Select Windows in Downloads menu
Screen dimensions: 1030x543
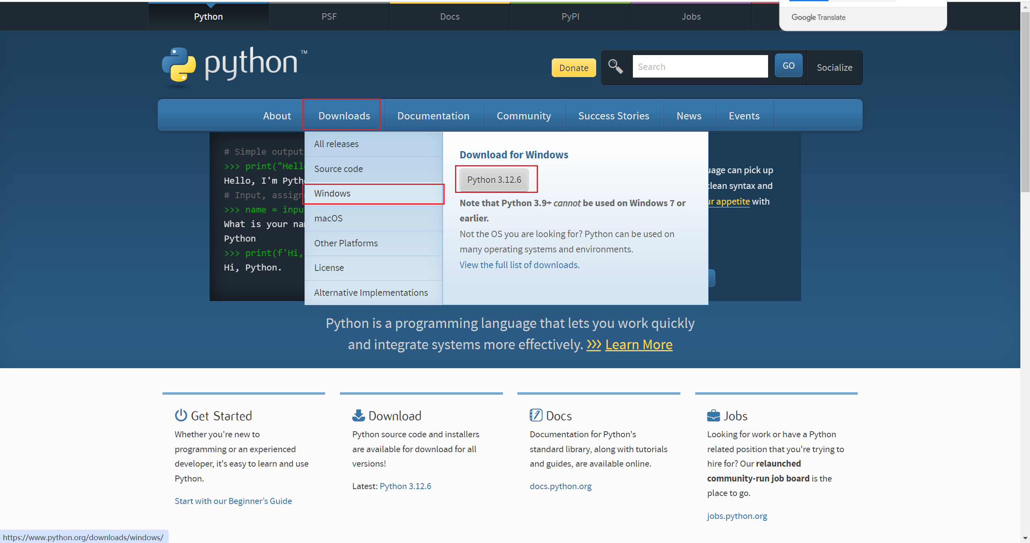pos(373,193)
